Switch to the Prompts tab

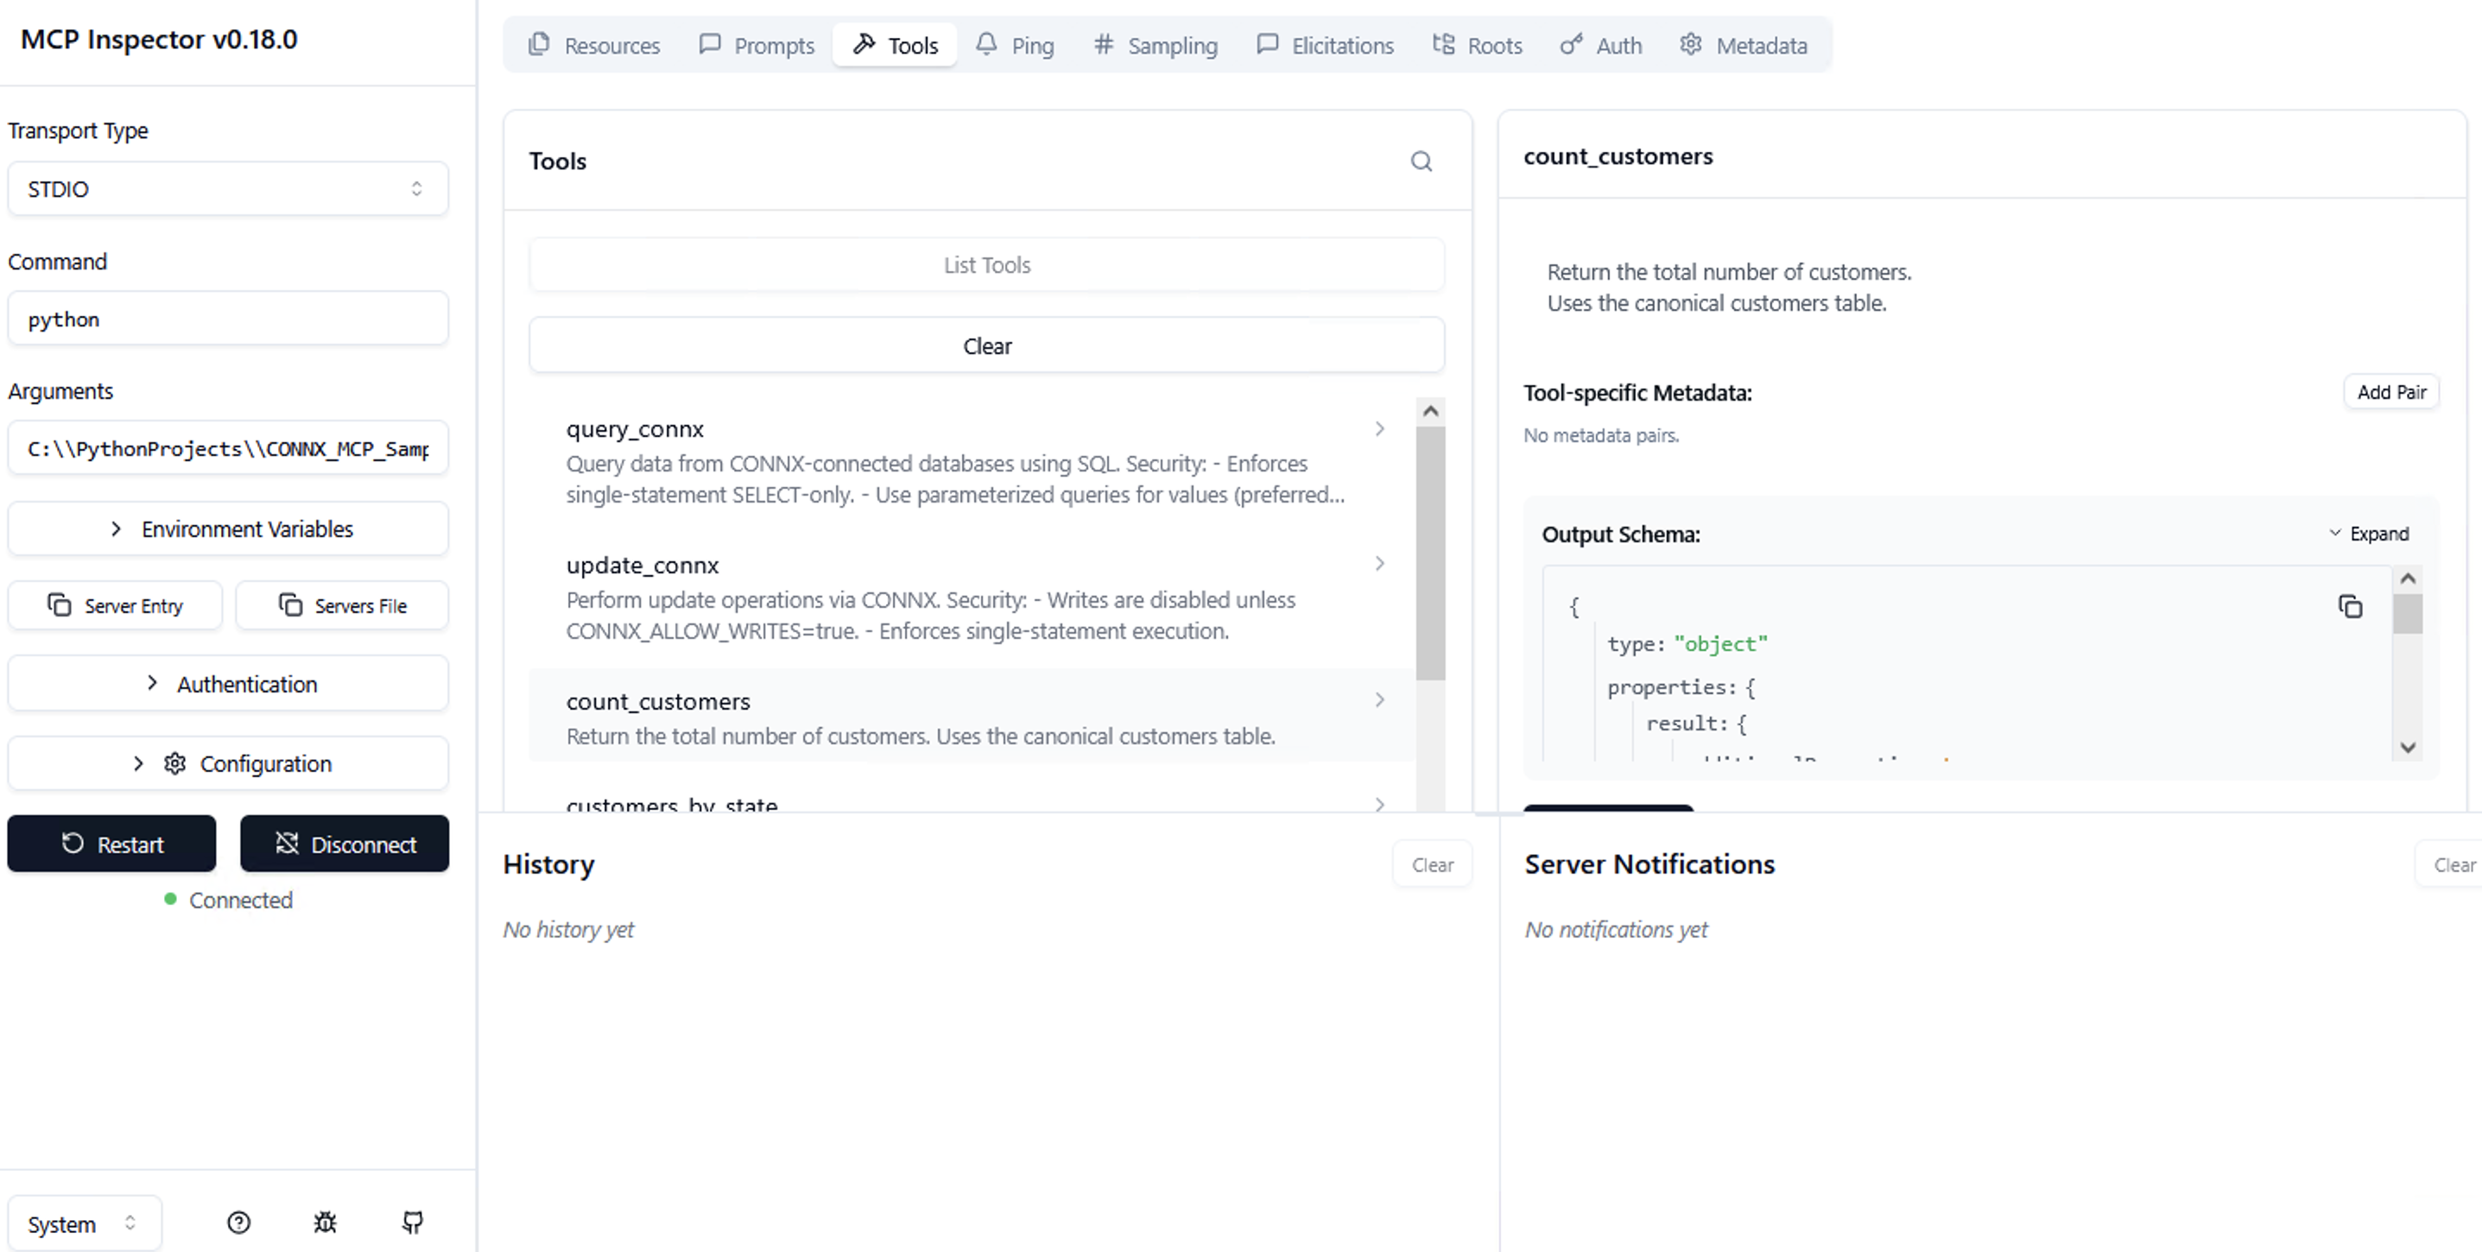coord(757,45)
